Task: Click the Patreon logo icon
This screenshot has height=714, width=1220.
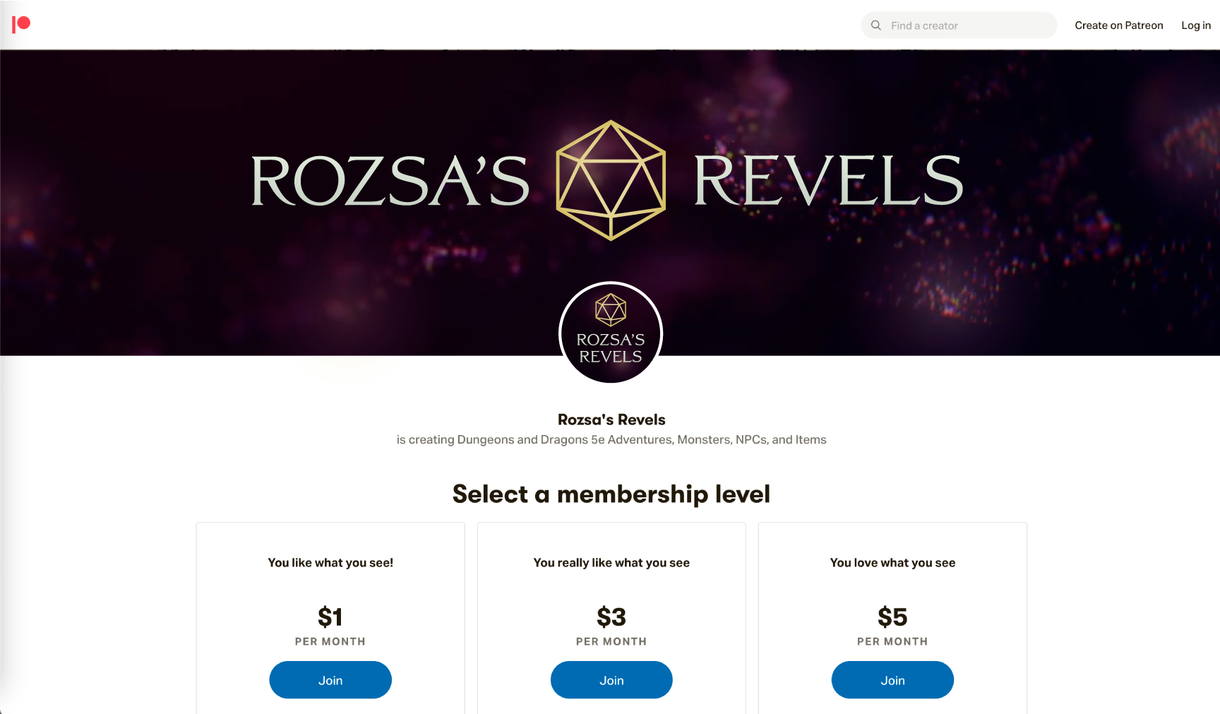Action: 21,25
